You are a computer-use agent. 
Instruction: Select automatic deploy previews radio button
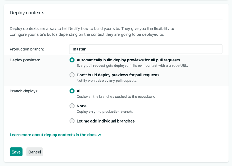(x=72, y=60)
